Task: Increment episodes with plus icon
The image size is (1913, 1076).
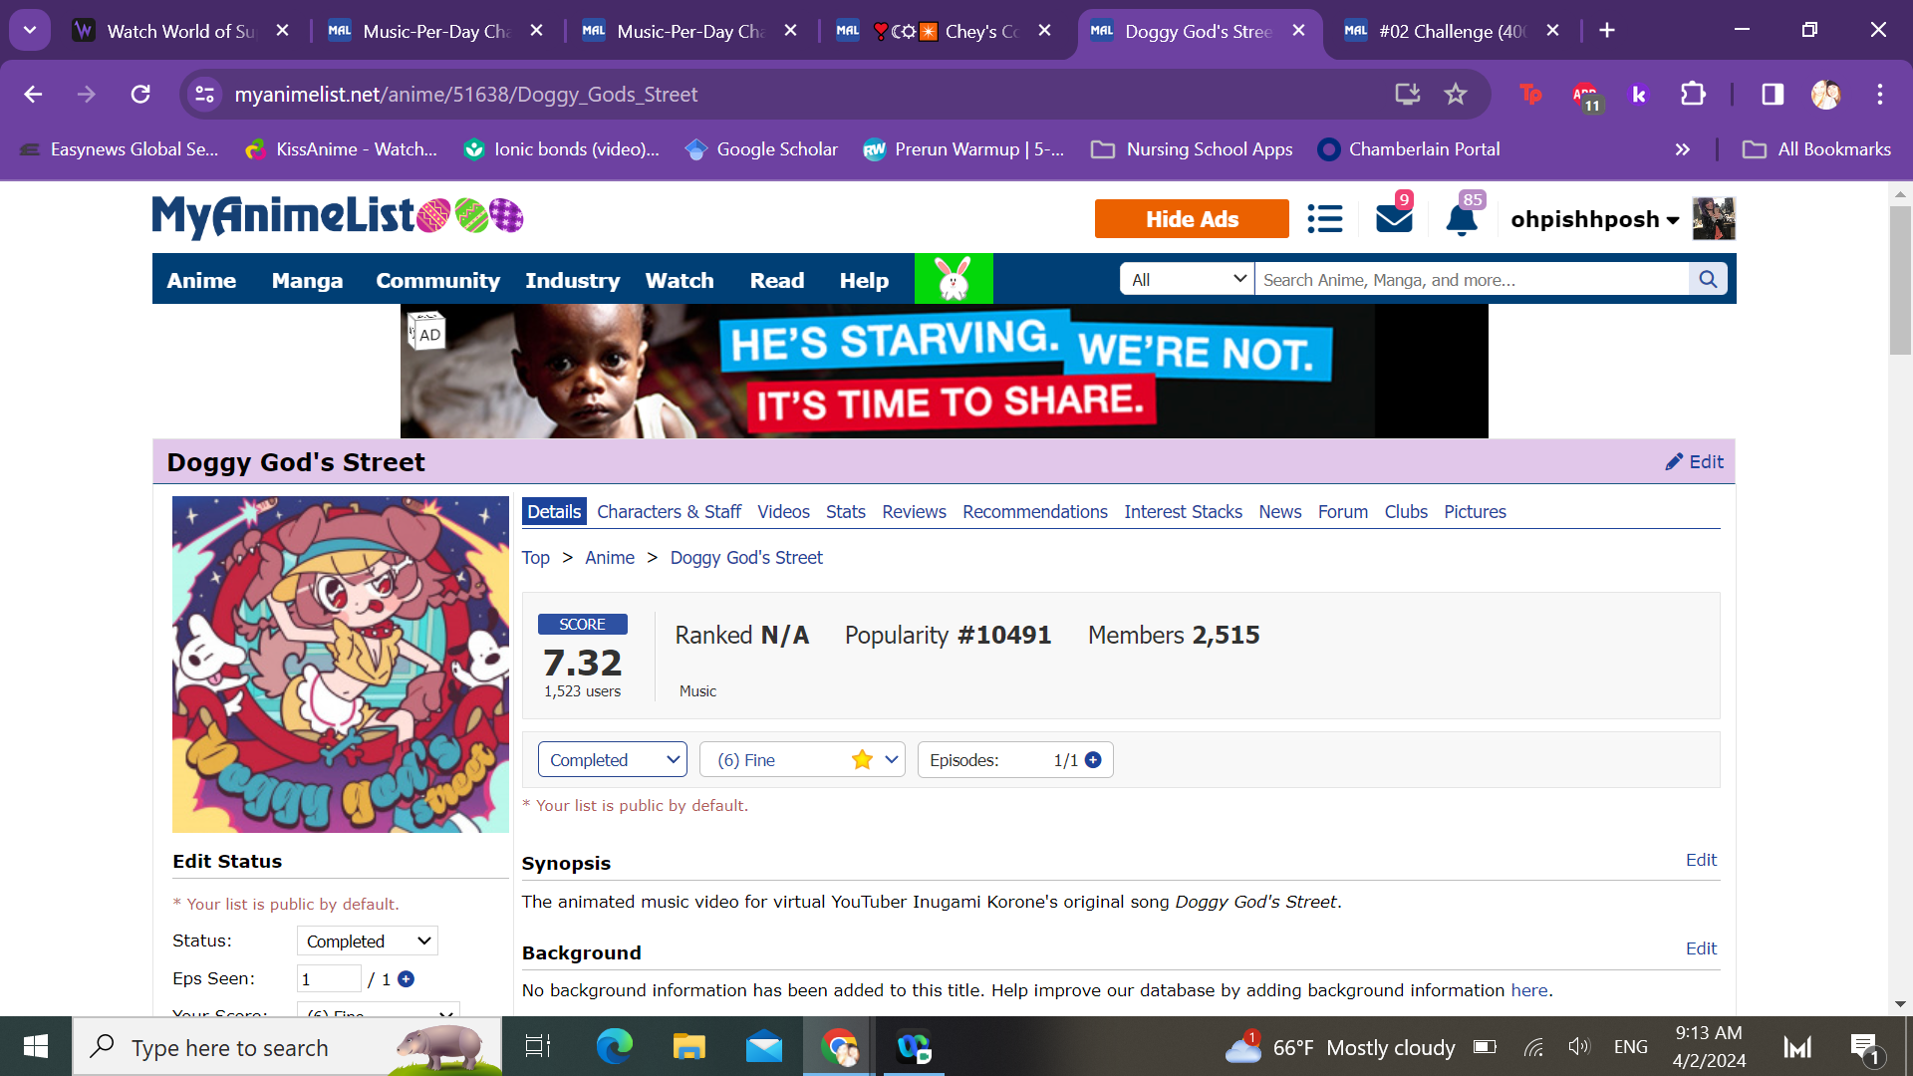Action: pos(1093,760)
